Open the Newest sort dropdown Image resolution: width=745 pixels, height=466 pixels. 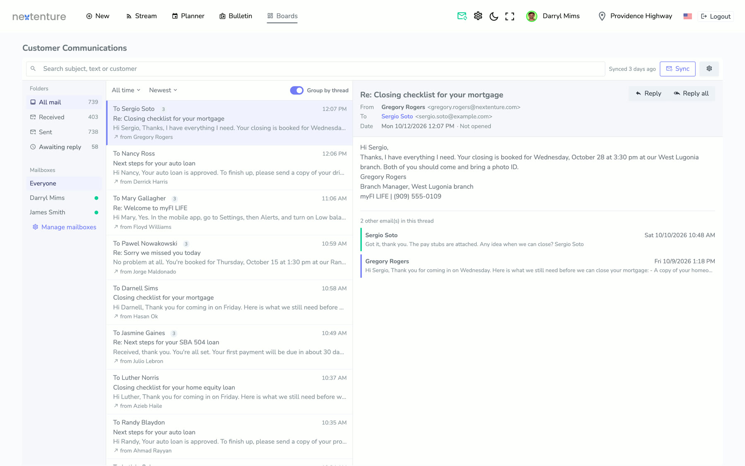163,90
